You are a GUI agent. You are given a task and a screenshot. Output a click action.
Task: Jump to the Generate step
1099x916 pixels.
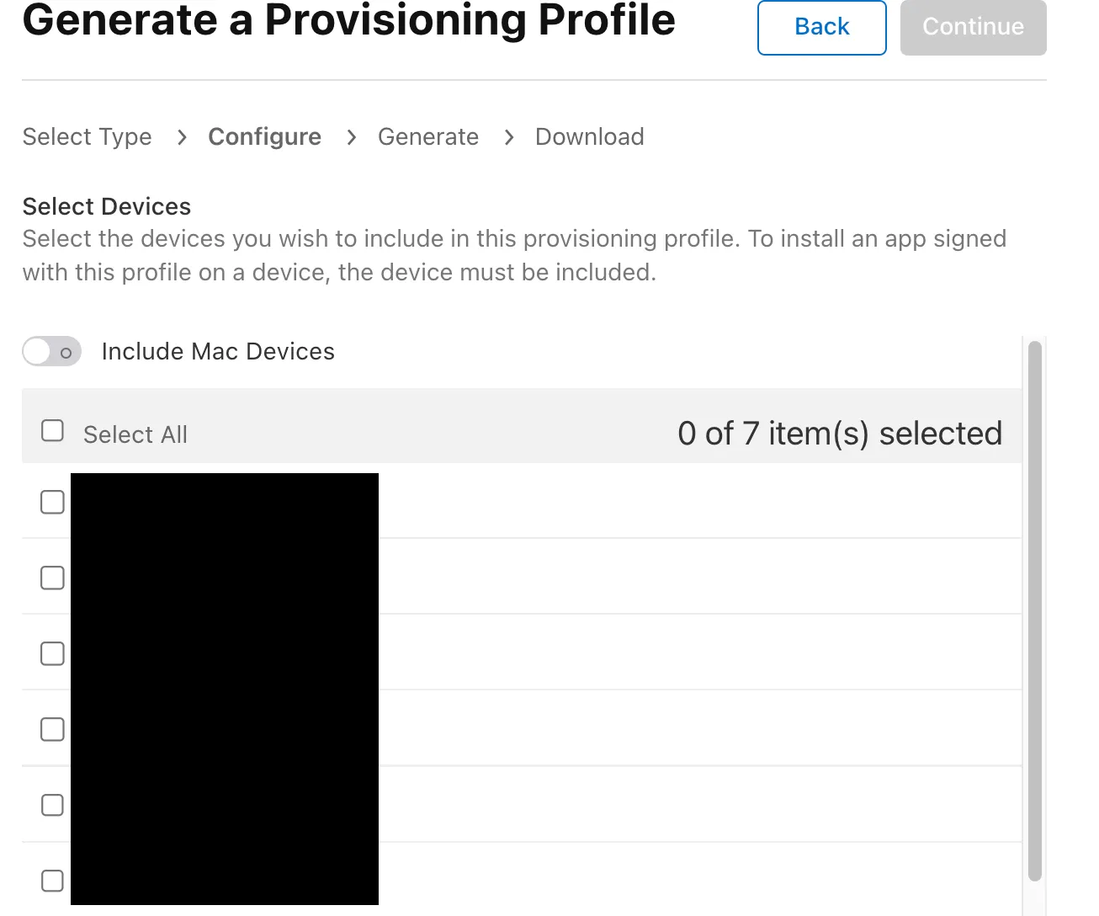tap(427, 136)
